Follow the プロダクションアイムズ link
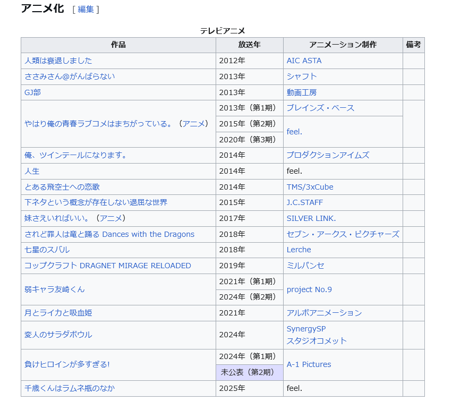 tap(328, 155)
